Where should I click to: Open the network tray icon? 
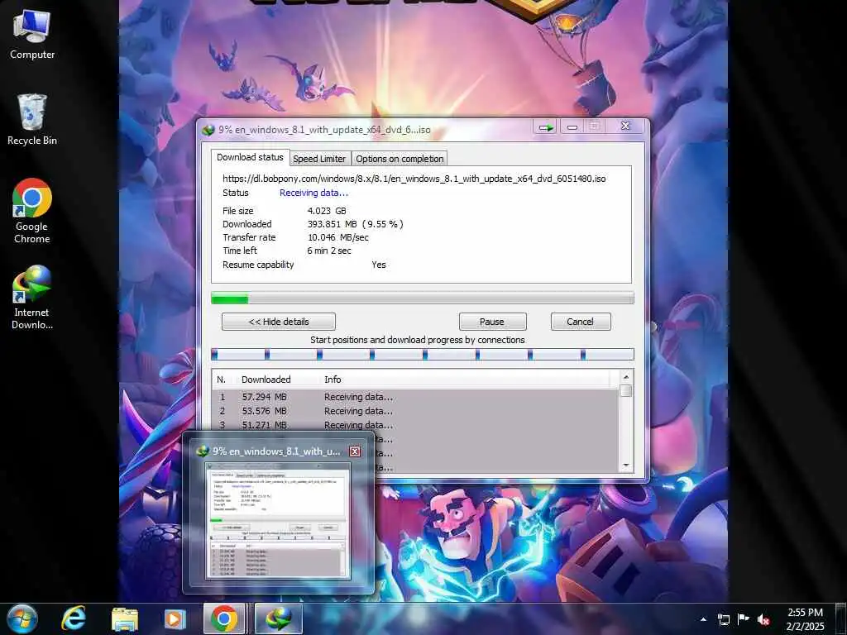click(x=724, y=619)
